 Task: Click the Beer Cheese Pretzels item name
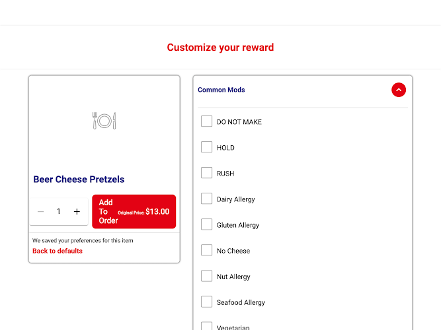tap(79, 179)
